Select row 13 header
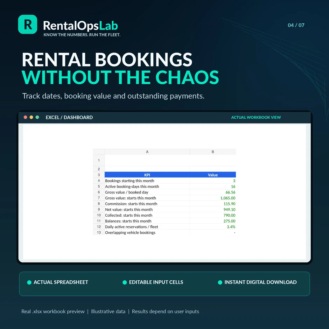 click(x=99, y=232)
